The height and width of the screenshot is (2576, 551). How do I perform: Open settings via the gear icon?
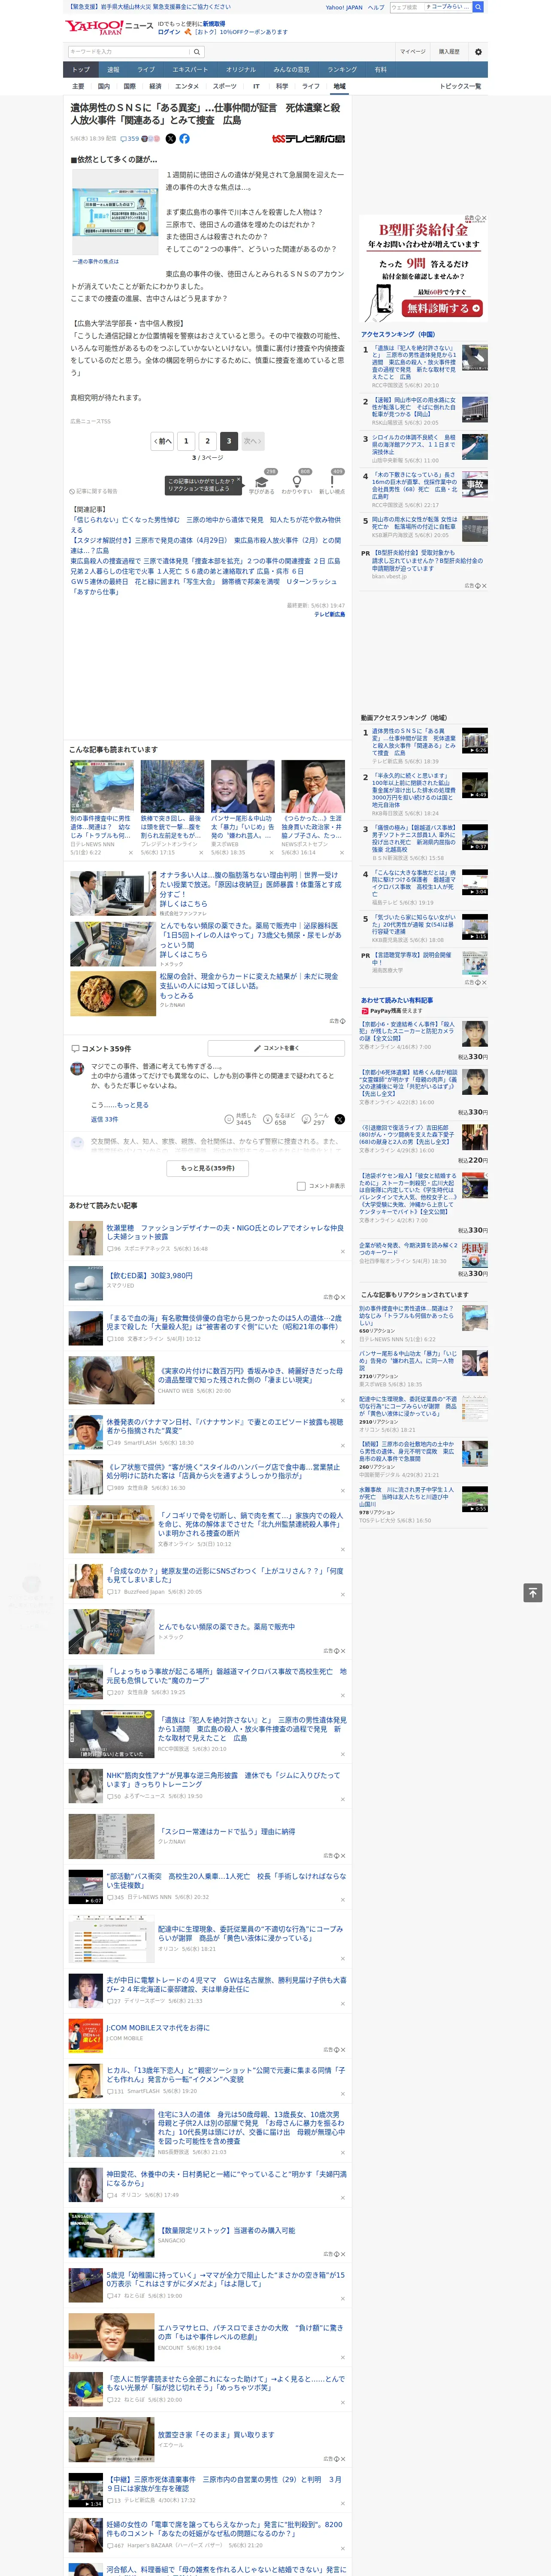coord(478,51)
